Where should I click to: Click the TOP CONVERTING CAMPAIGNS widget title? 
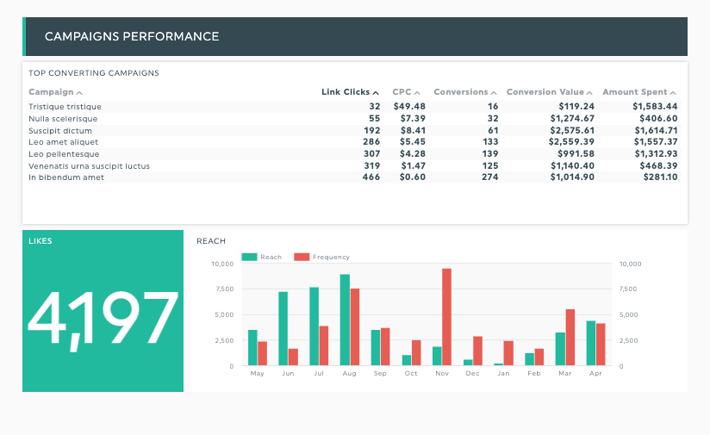(x=94, y=73)
